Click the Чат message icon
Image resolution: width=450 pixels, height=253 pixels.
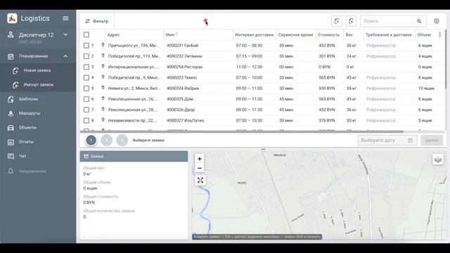point(11,156)
